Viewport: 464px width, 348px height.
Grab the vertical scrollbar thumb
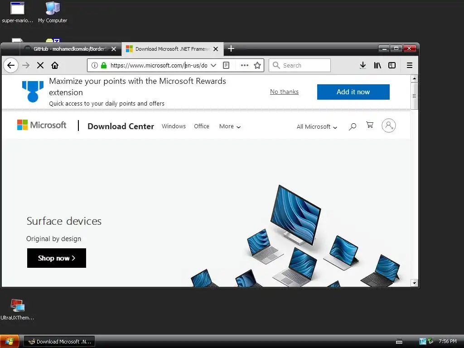(x=414, y=96)
